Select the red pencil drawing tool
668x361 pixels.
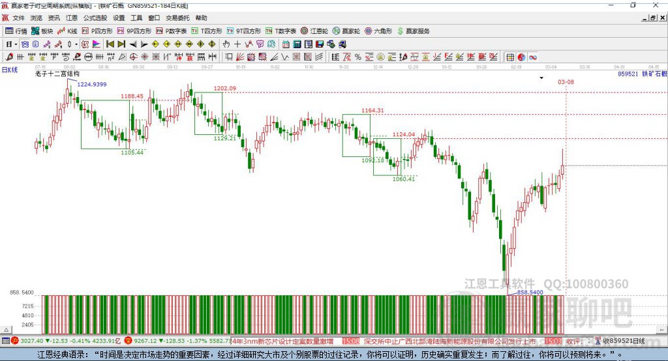pos(9,57)
